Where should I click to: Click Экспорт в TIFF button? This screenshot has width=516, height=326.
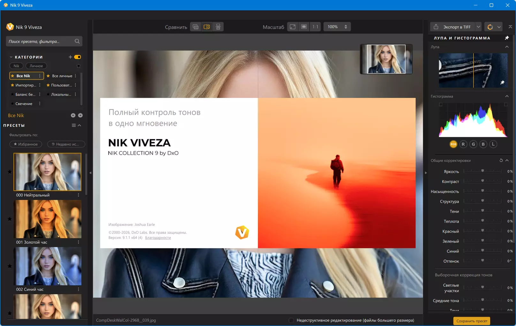point(453,27)
